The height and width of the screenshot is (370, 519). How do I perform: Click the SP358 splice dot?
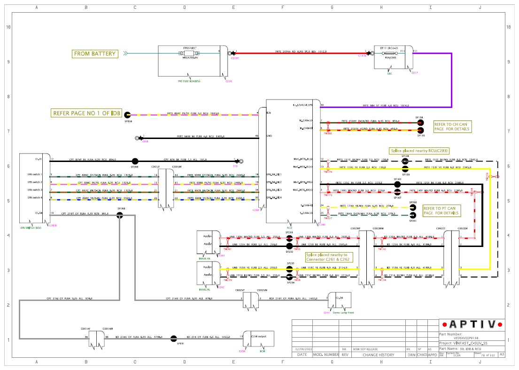(x=127, y=115)
